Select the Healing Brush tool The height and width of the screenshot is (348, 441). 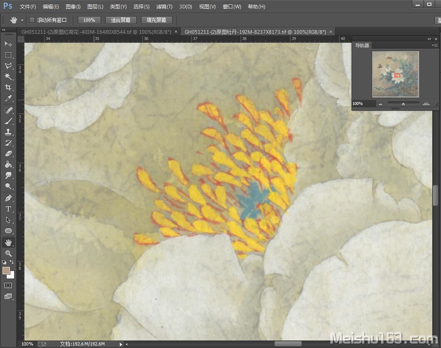(x=8, y=110)
